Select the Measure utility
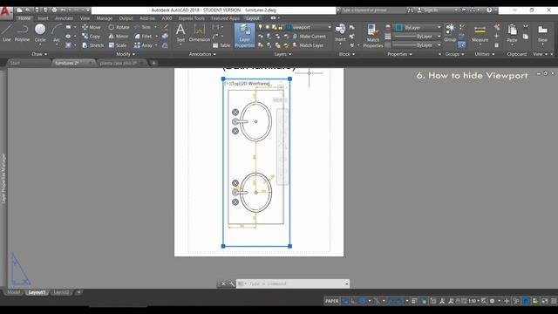This screenshot has width=558, height=314. (480, 33)
